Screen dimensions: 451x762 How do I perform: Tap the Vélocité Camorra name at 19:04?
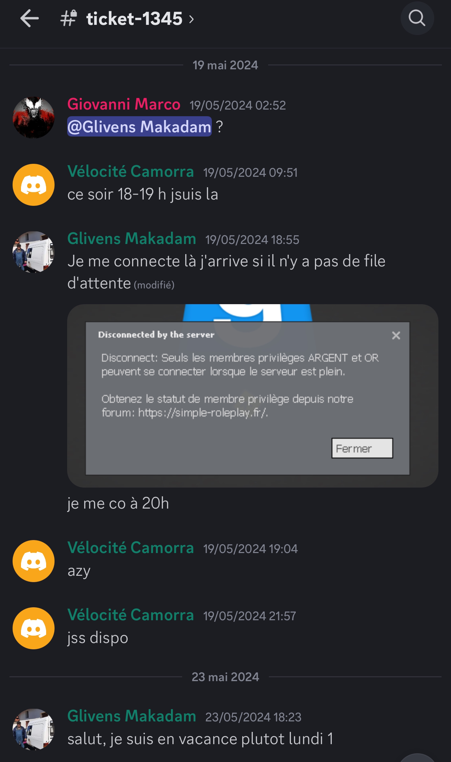pyautogui.click(x=130, y=548)
